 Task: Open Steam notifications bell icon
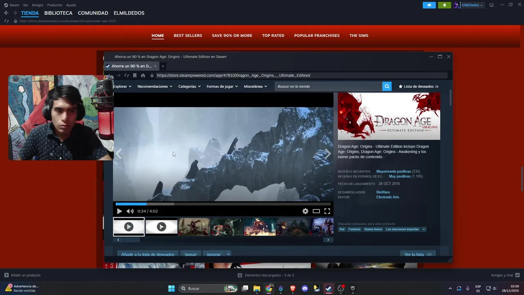click(444, 5)
